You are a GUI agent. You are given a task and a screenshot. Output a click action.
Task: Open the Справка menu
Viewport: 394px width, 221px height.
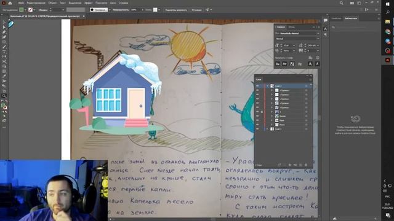point(123,3)
